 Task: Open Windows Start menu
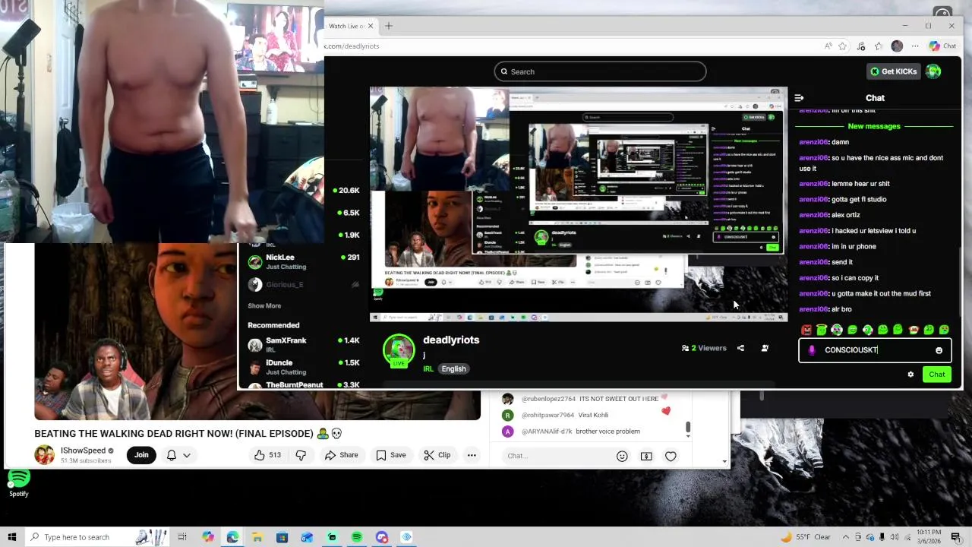[x=11, y=537]
